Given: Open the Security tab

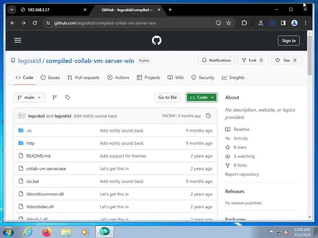Looking at the screenshot, I should [202, 77].
